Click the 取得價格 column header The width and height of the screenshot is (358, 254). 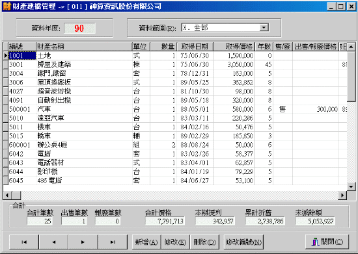[234, 47]
